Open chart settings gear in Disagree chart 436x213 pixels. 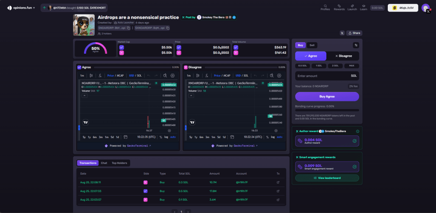(279, 75)
